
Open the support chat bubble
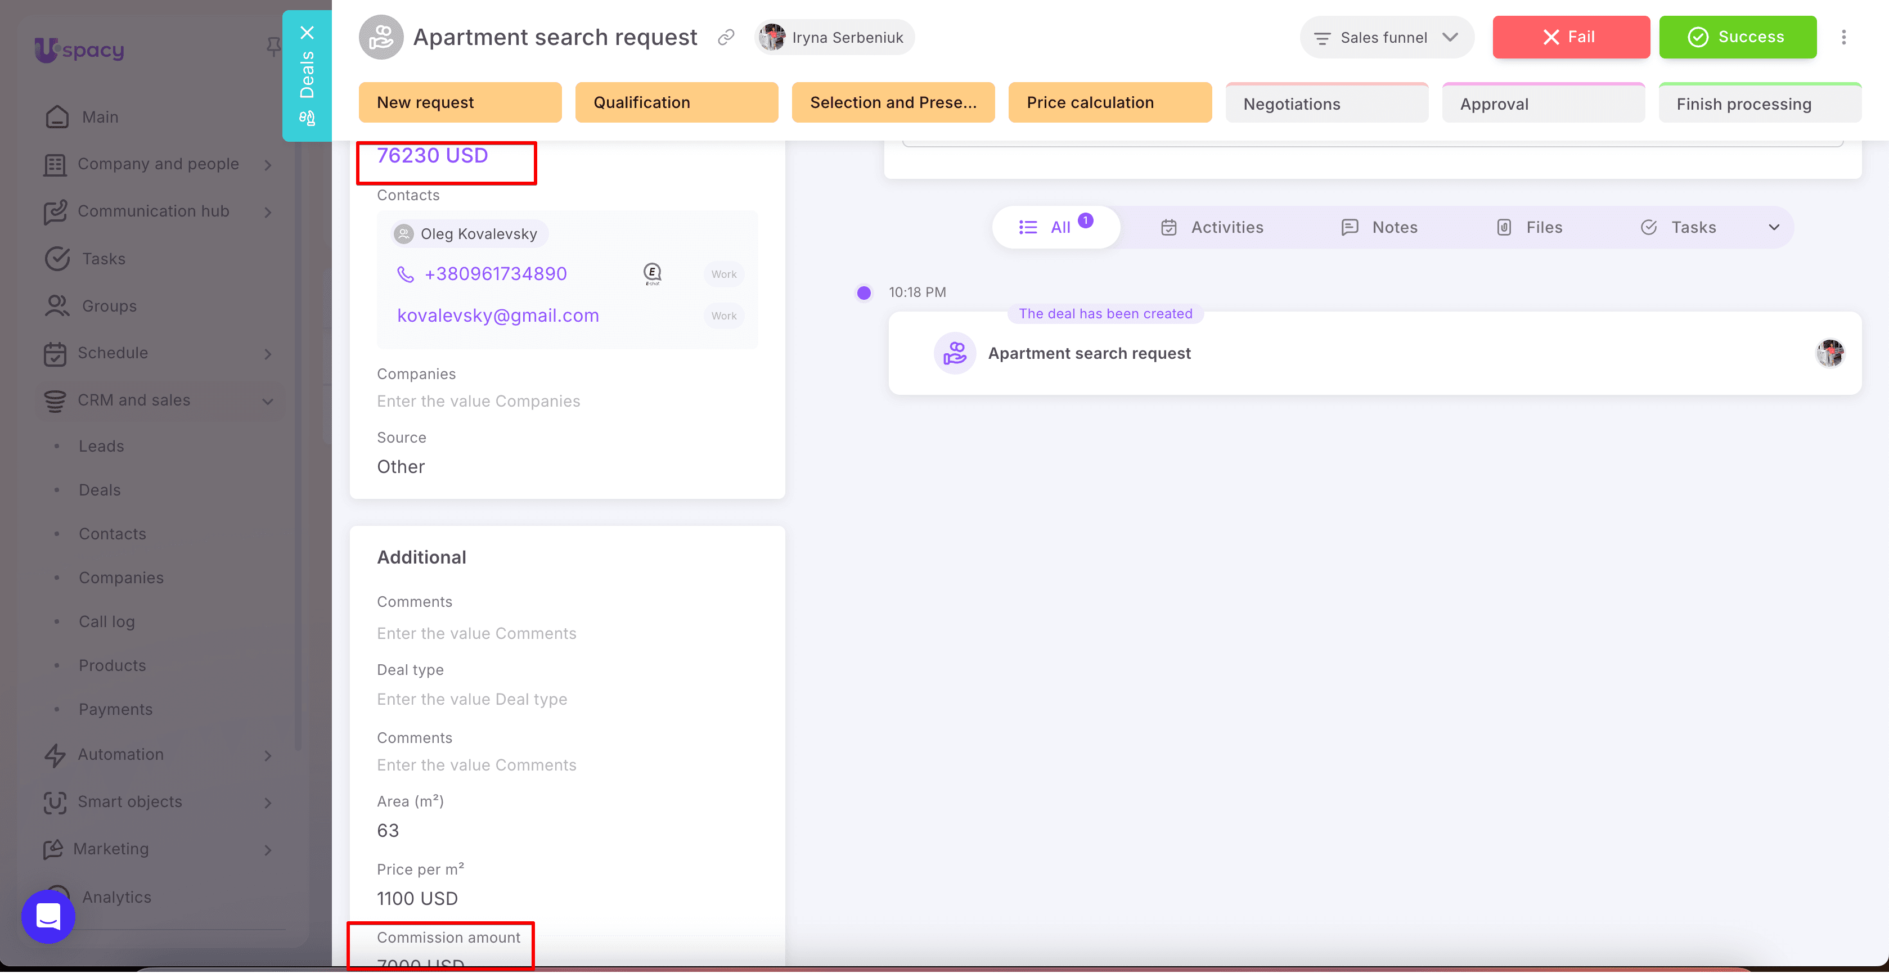(48, 916)
